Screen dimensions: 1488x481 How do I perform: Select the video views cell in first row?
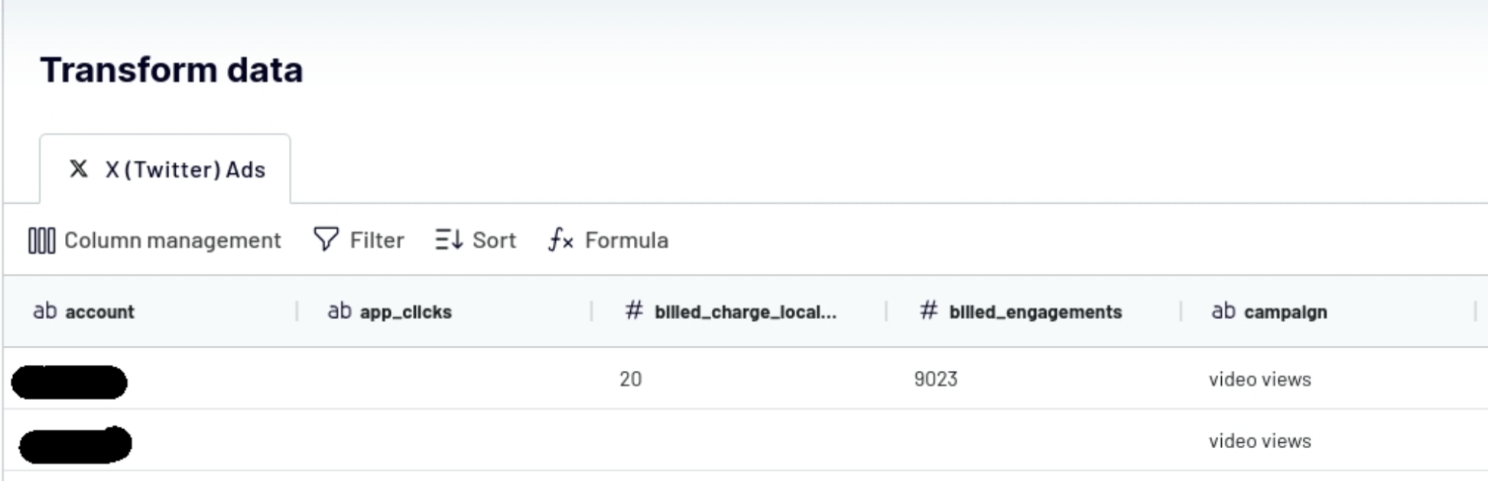point(1260,379)
